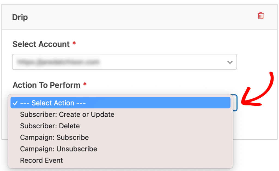Click the 'Action To Perform' field label
This screenshot has height=171, width=279.
pos(47,85)
